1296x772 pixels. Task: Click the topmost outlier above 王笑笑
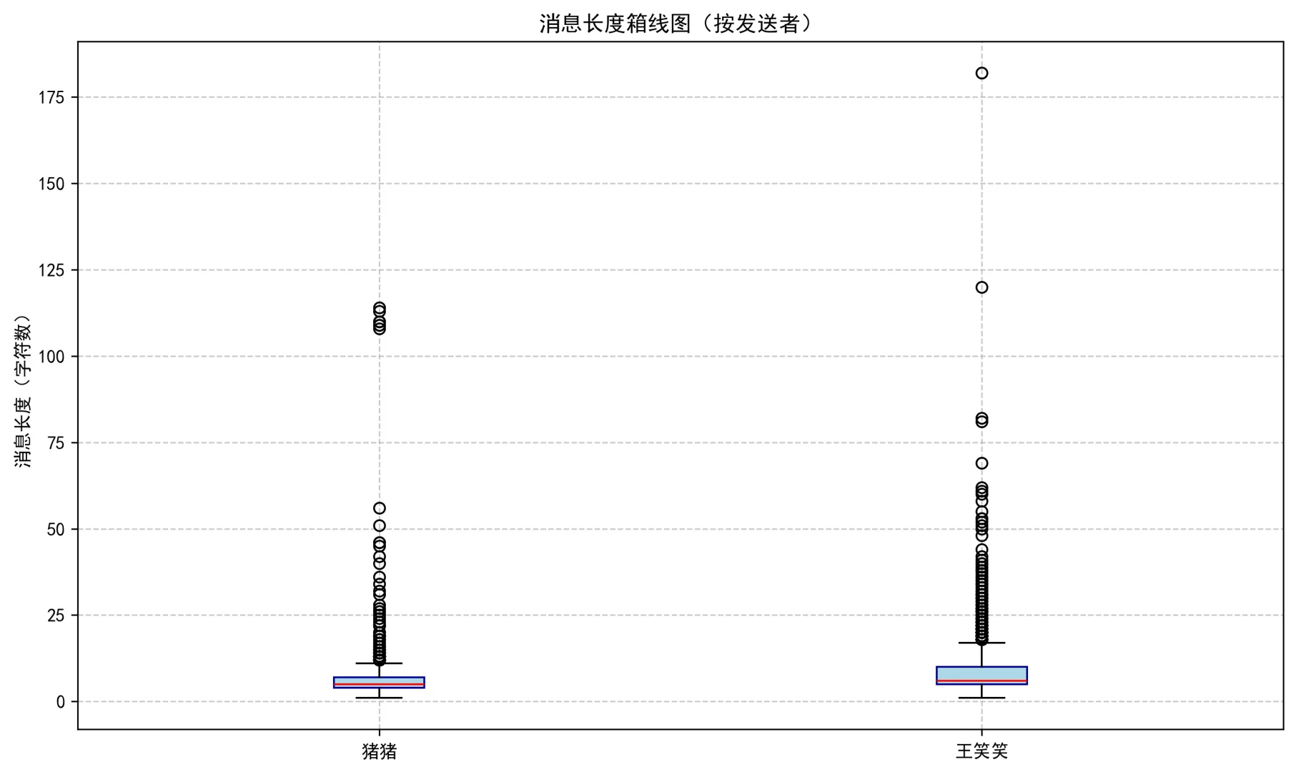[x=980, y=72]
